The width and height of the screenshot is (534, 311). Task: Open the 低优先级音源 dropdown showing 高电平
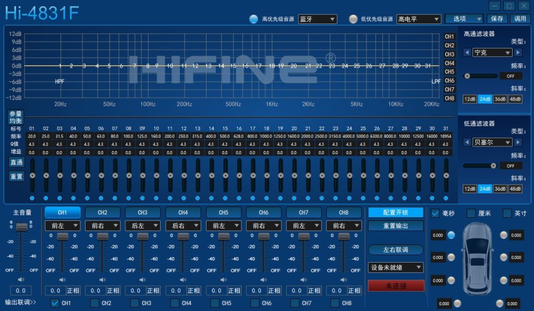(419, 19)
